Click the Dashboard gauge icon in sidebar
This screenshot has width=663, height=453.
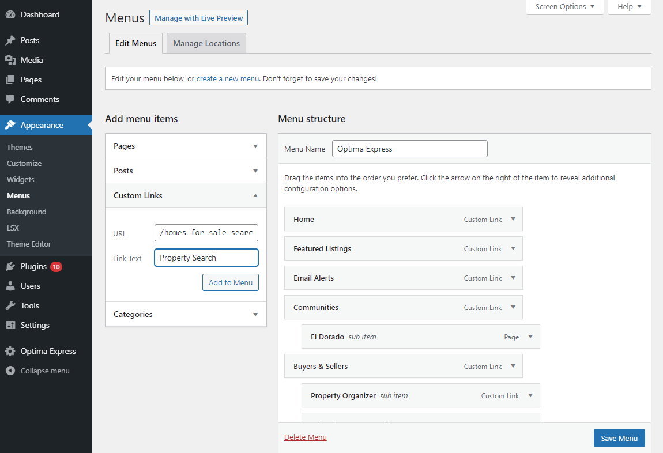[10, 14]
